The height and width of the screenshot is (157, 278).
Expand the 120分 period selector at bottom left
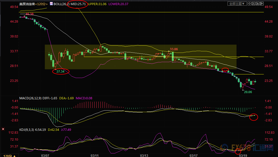(10, 156)
